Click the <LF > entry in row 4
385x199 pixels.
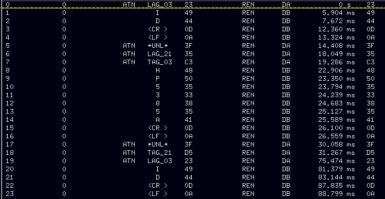coord(158,38)
